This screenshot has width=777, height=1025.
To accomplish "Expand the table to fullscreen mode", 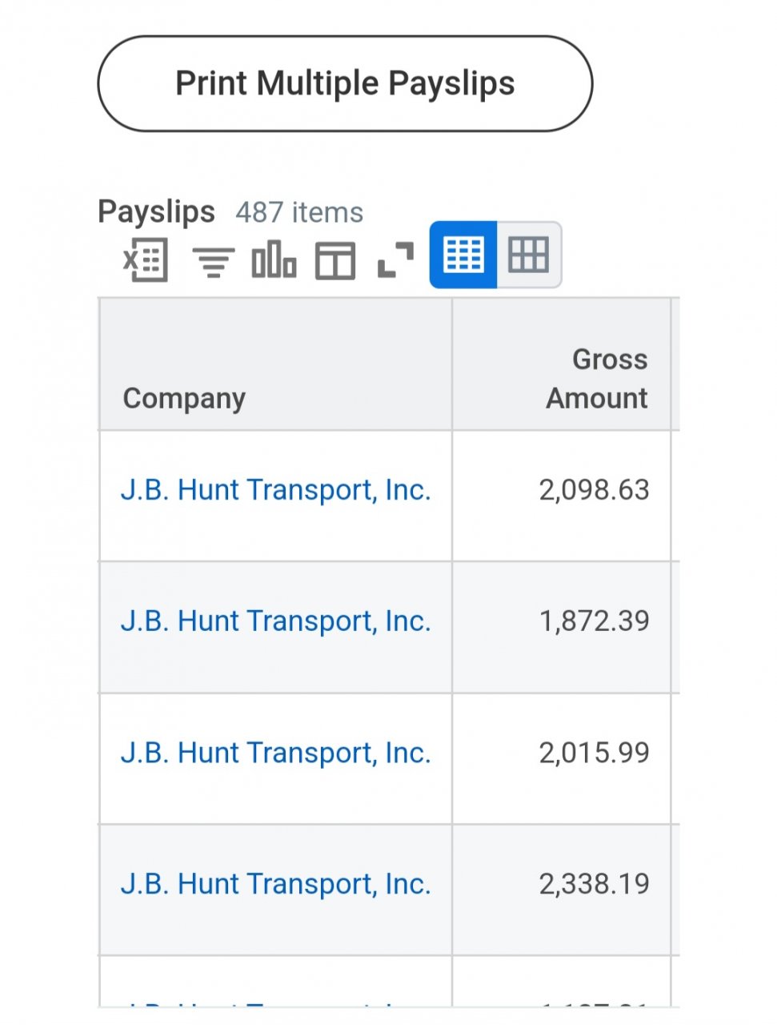I will [x=396, y=260].
